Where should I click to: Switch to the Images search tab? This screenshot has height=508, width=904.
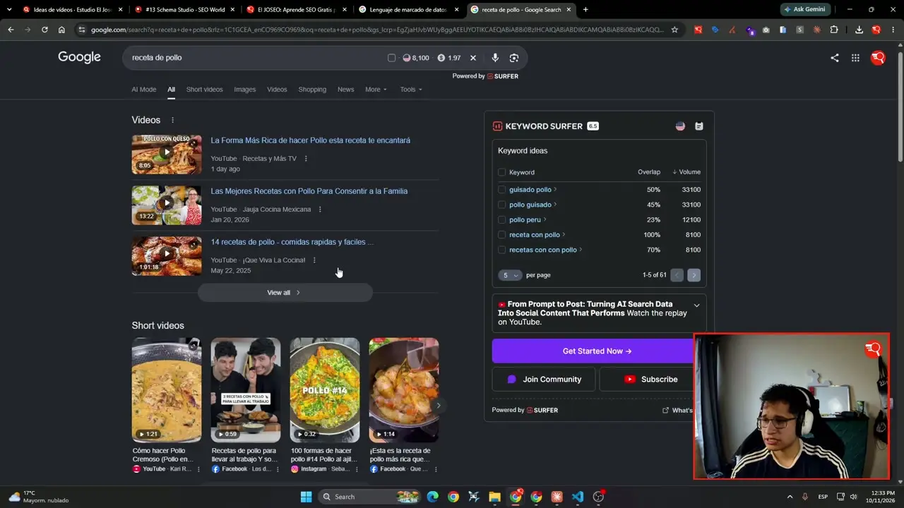245,90
